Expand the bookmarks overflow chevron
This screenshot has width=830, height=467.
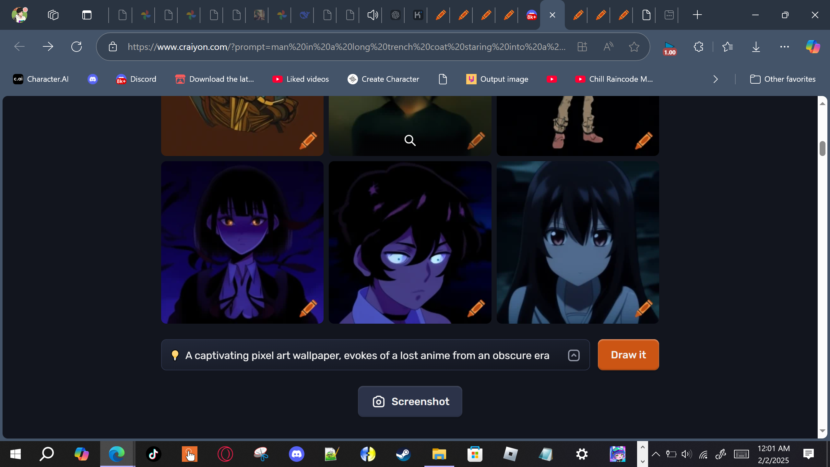click(716, 79)
